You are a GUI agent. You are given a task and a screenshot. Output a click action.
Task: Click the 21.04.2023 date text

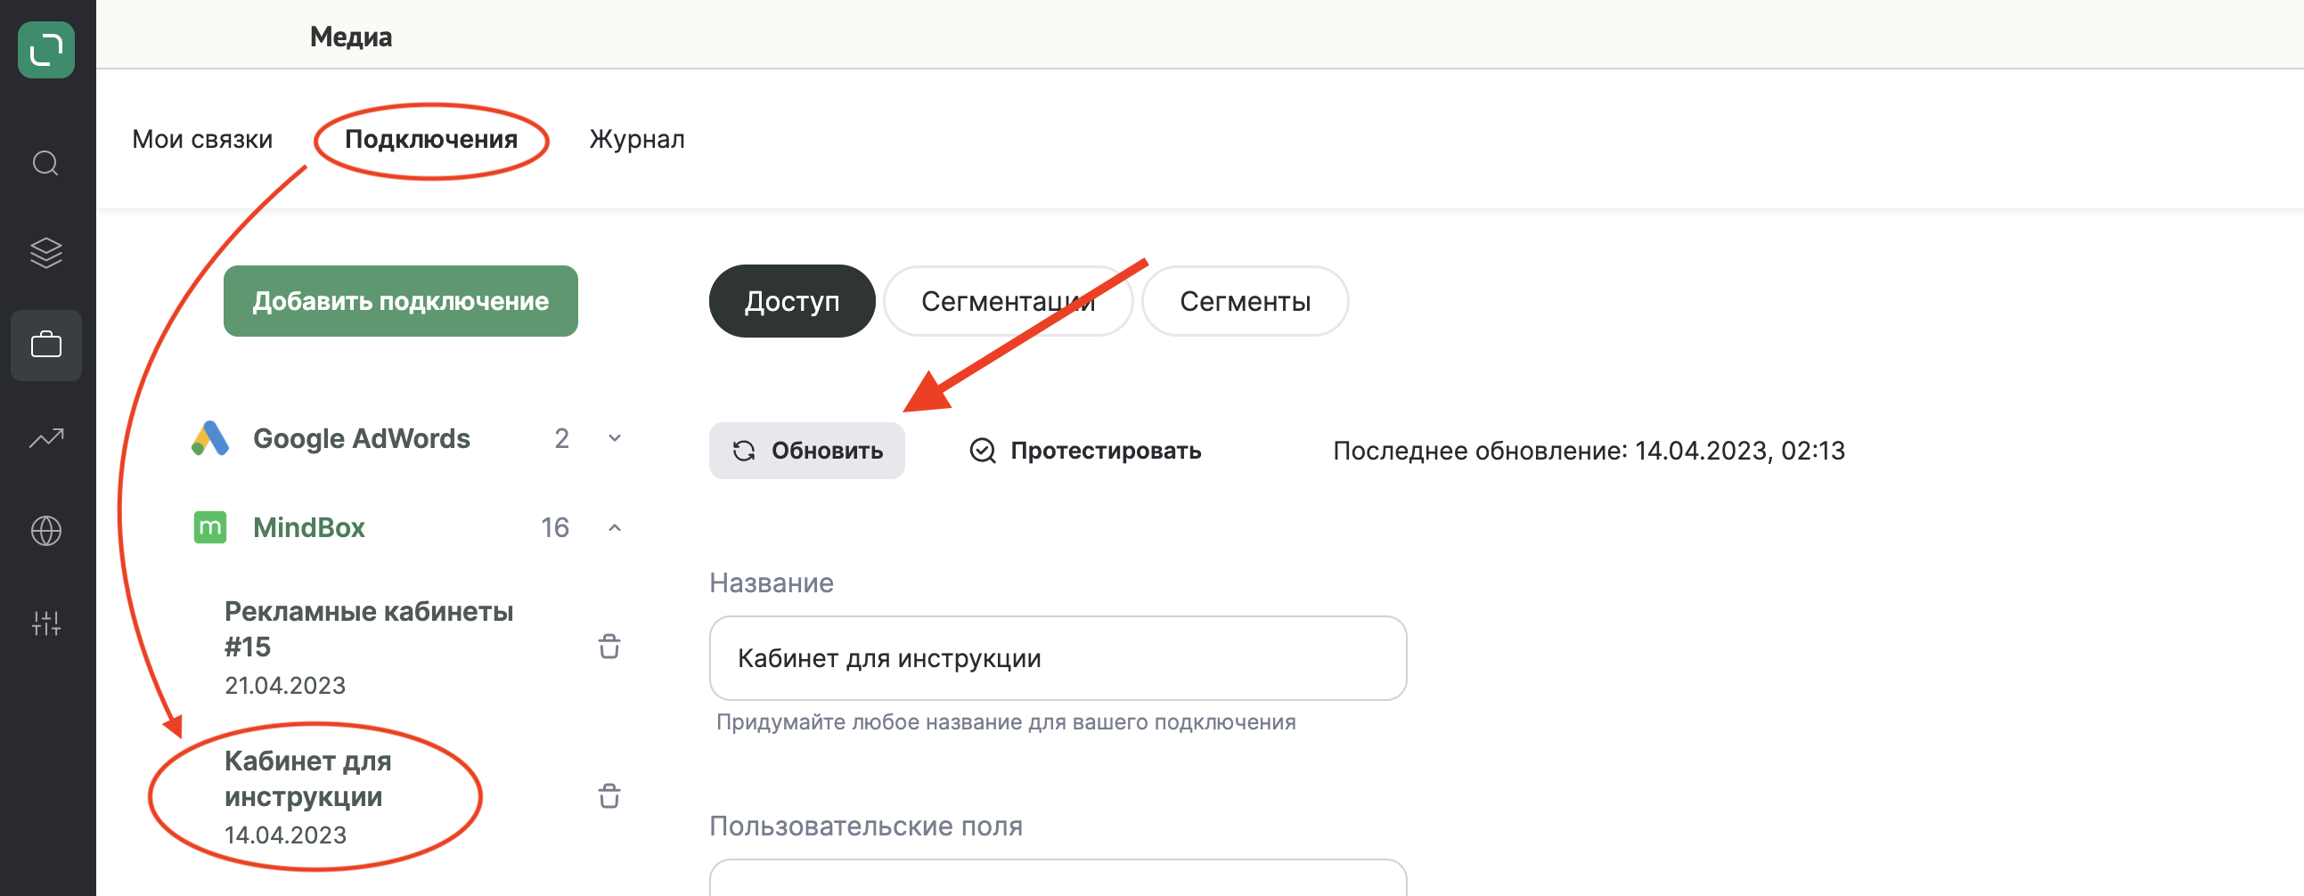[285, 686]
